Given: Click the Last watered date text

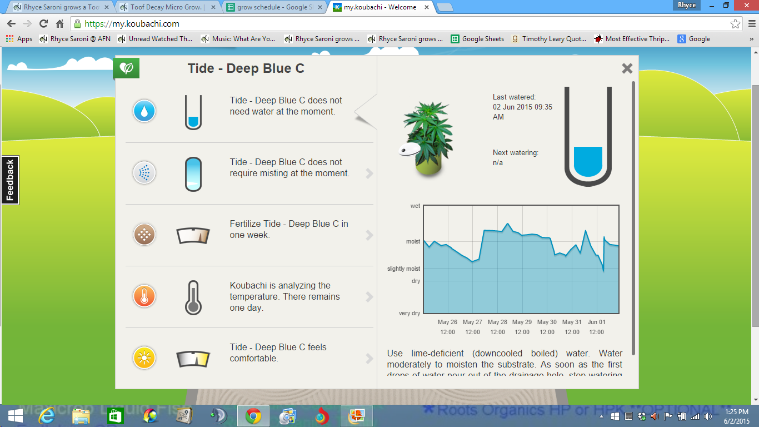Looking at the screenshot, I should [522, 107].
